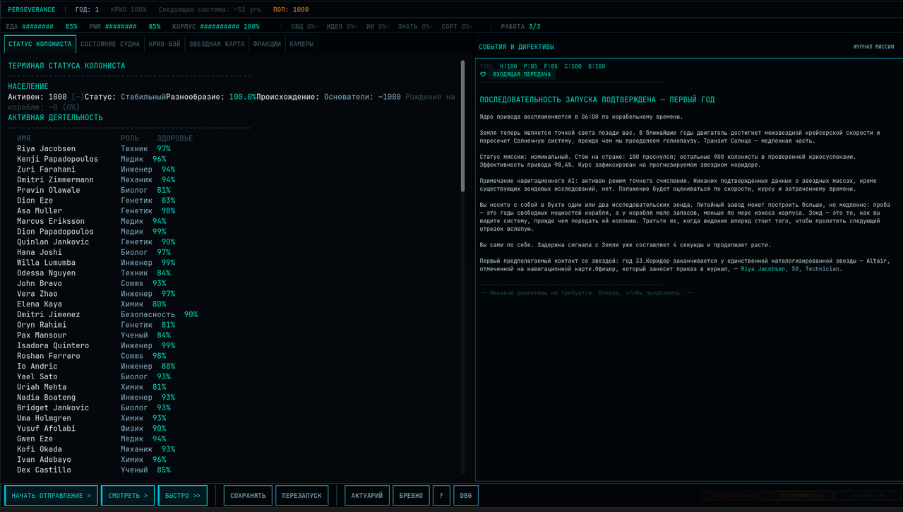Select colonist Asa Muller row
Viewport: 903px width, 512px height.
96,211
